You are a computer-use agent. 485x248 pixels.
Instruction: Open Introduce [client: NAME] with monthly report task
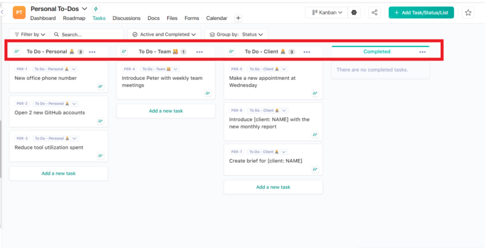(x=269, y=123)
